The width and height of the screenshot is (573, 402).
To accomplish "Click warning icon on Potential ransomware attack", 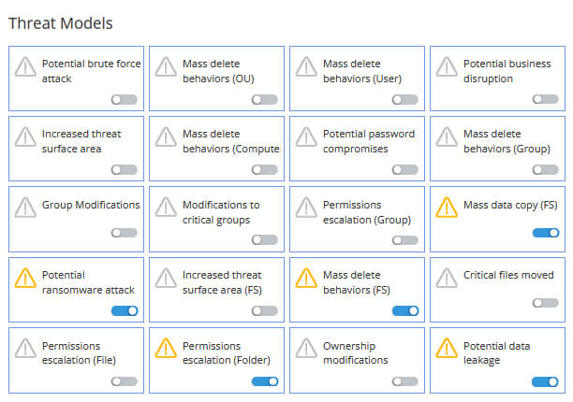I will point(25,278).
